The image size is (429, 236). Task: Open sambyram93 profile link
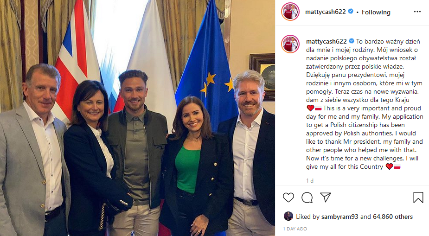[339, 217]
